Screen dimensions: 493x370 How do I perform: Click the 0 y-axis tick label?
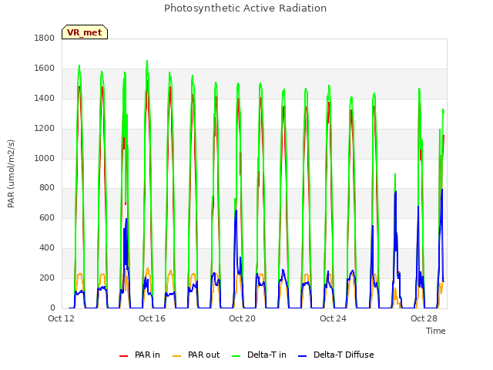tap(52, 308)
